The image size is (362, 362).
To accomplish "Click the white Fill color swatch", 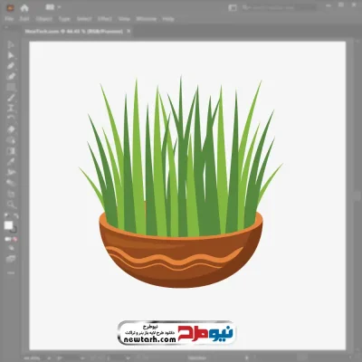I will [x=8, y=225].
